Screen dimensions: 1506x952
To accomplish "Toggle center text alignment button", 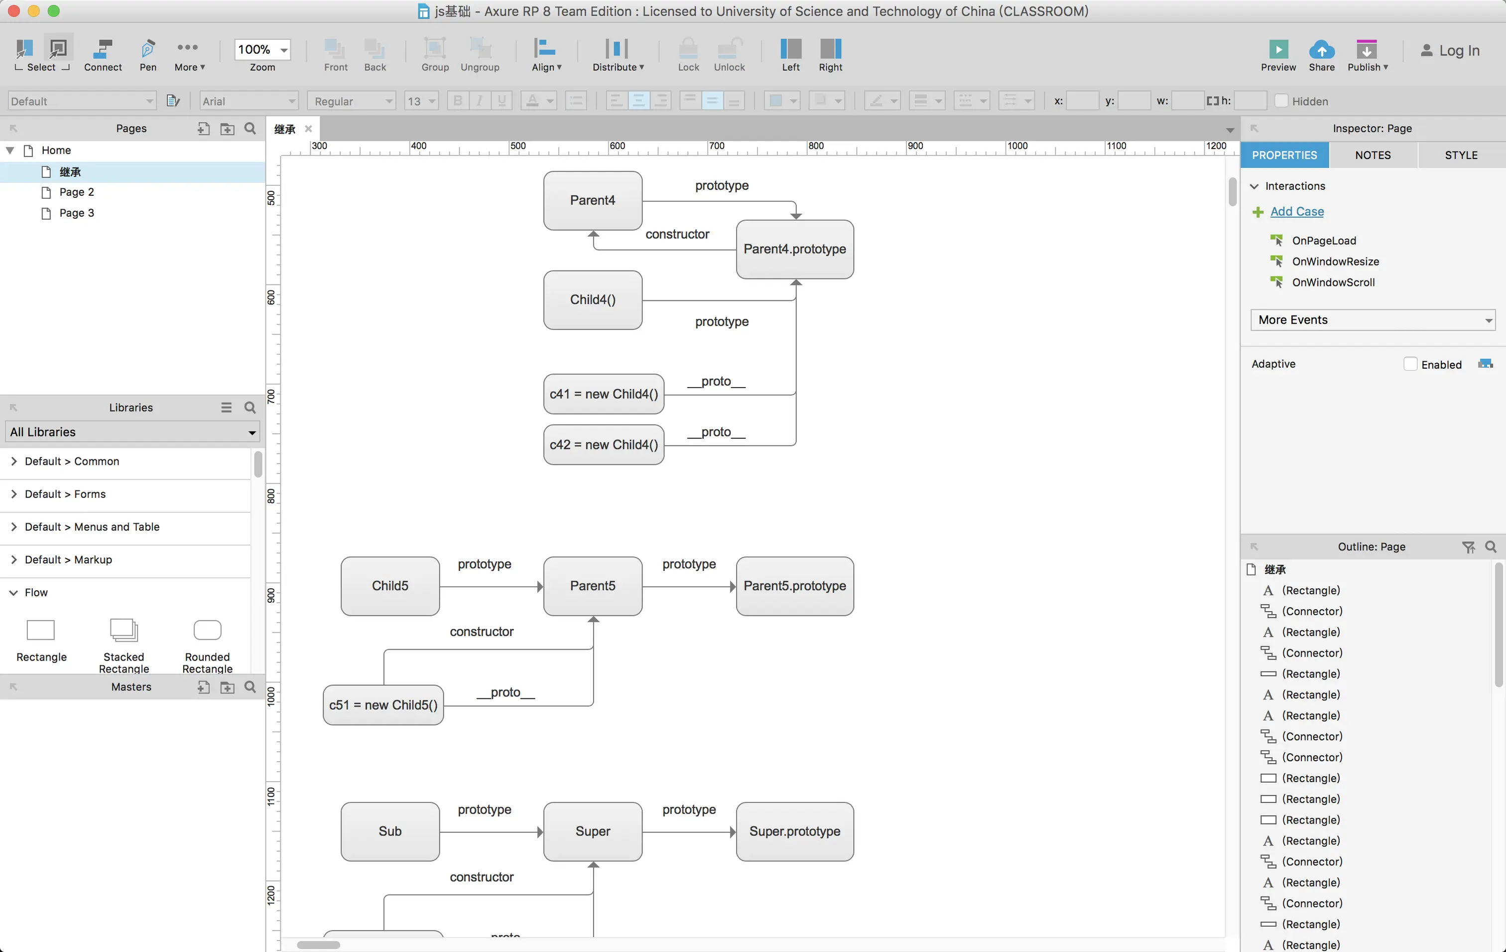I will [638, 101].
